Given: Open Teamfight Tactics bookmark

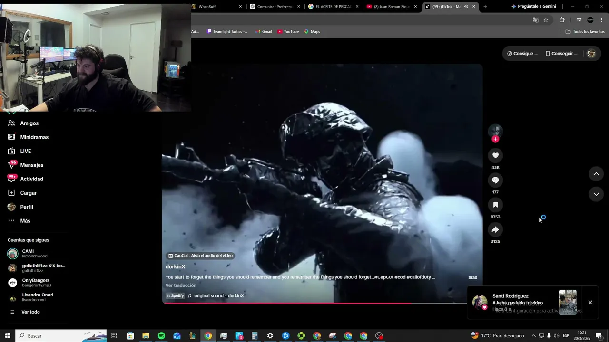Looking at the screenshot, I should pos(227,32).
